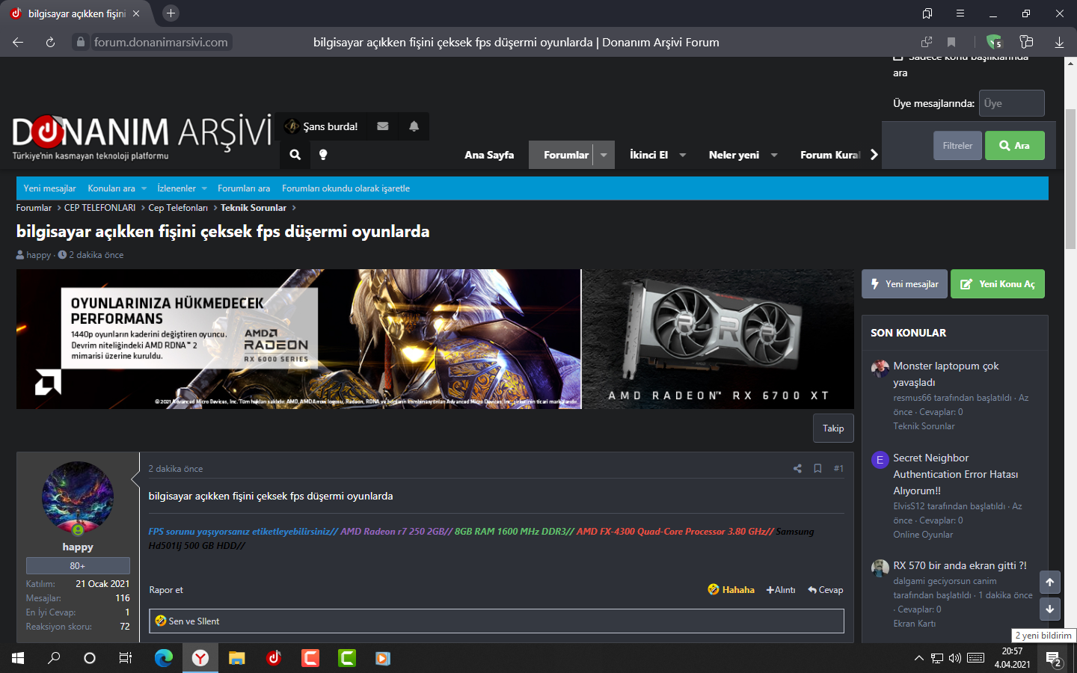This screenshot has height=673, width=1077.
Task: Click Yeni mesajlar in the blue sub-navigation bar
Action: (x=49, y=188)
